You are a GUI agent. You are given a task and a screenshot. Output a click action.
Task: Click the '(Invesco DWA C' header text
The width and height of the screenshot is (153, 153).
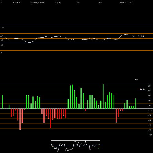[126, 2]
